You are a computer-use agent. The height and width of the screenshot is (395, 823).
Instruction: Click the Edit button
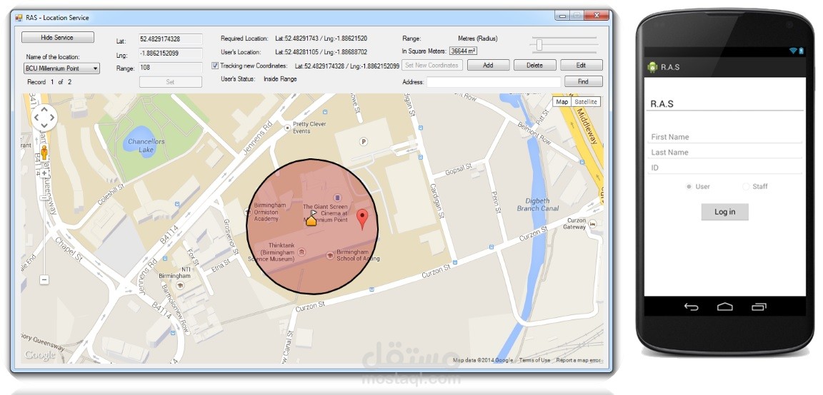[x=581, y=66]
